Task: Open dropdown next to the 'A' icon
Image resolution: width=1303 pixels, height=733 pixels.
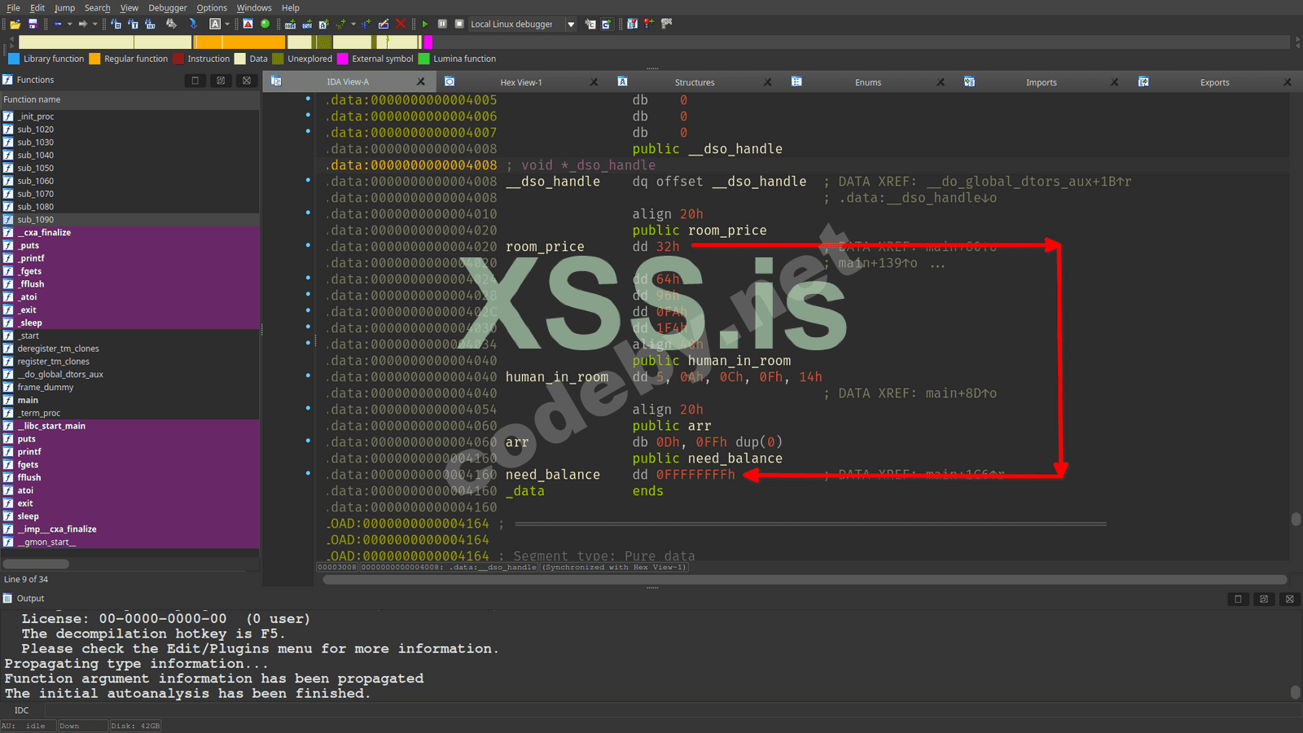Action: coord(227,24)
